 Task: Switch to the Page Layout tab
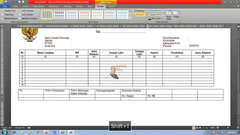tap(38, 6)
